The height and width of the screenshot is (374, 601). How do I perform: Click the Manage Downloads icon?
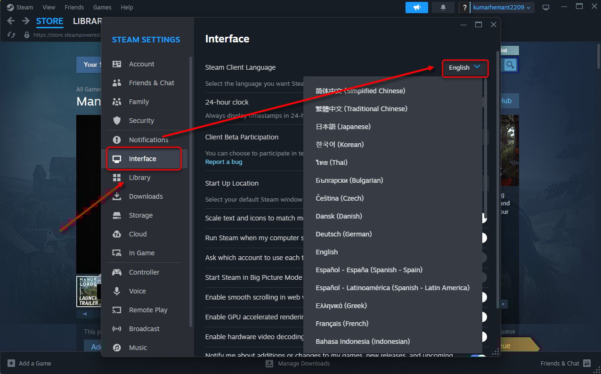(269, 363)
